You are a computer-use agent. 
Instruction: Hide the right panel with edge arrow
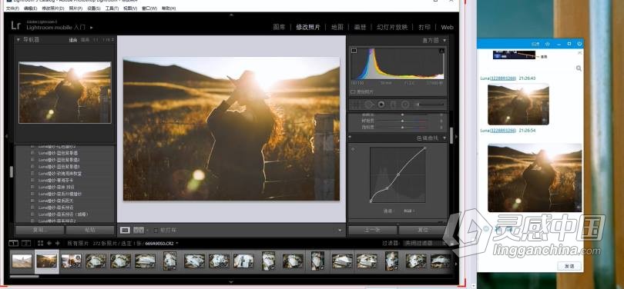[456, 136]
